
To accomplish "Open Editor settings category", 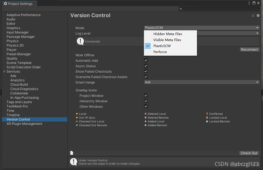I will click(x=11, y=24).
